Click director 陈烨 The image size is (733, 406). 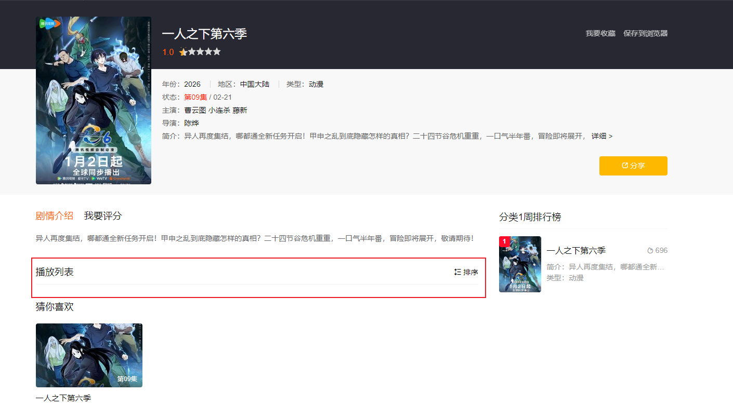(x=191, y=123)
